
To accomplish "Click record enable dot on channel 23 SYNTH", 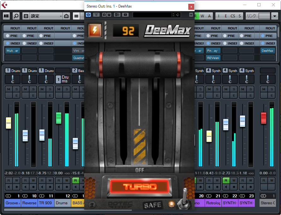I will pyautogui.click(x=250, y=187).
